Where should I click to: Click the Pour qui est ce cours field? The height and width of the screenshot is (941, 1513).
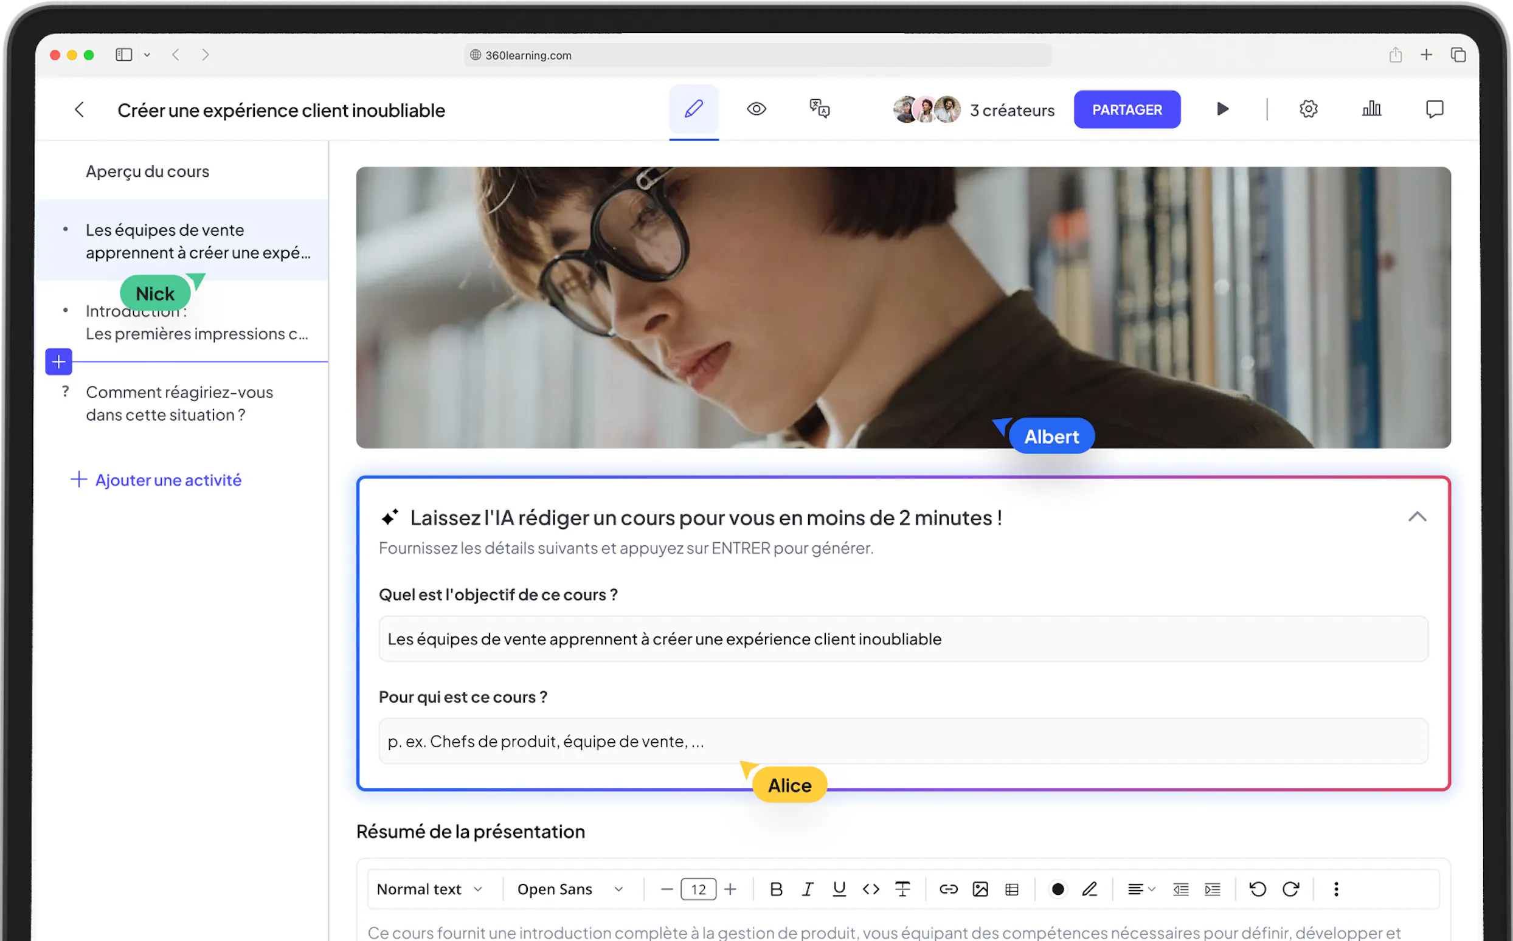903,741
